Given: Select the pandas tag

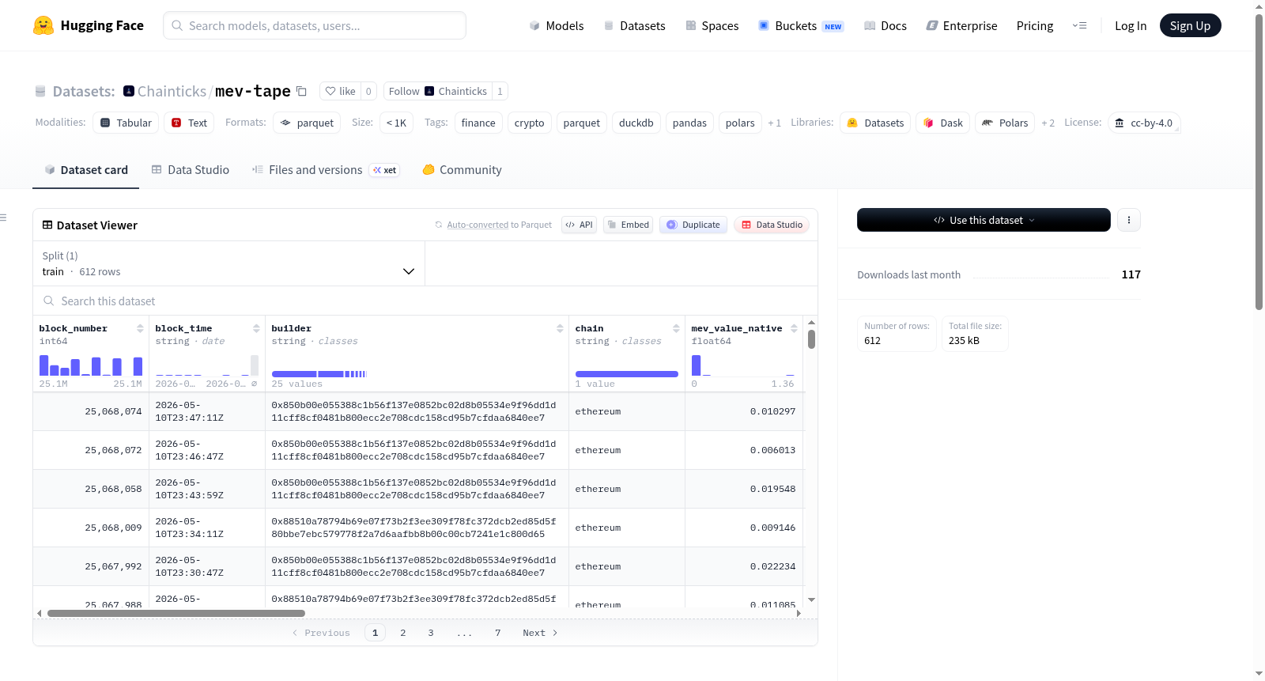Looking at the screenshot, I should click(689, 123).
